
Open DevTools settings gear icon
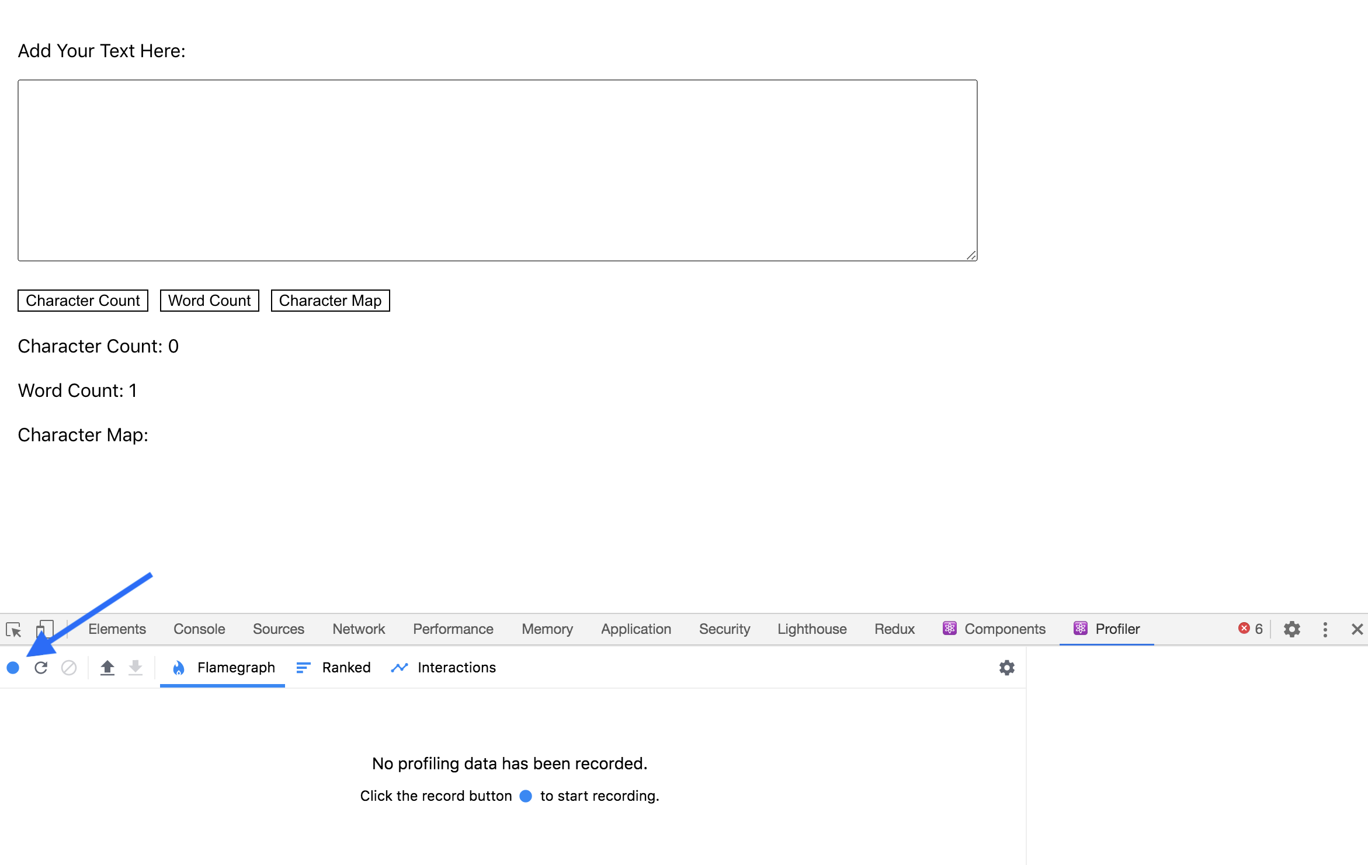(1292, 629)
